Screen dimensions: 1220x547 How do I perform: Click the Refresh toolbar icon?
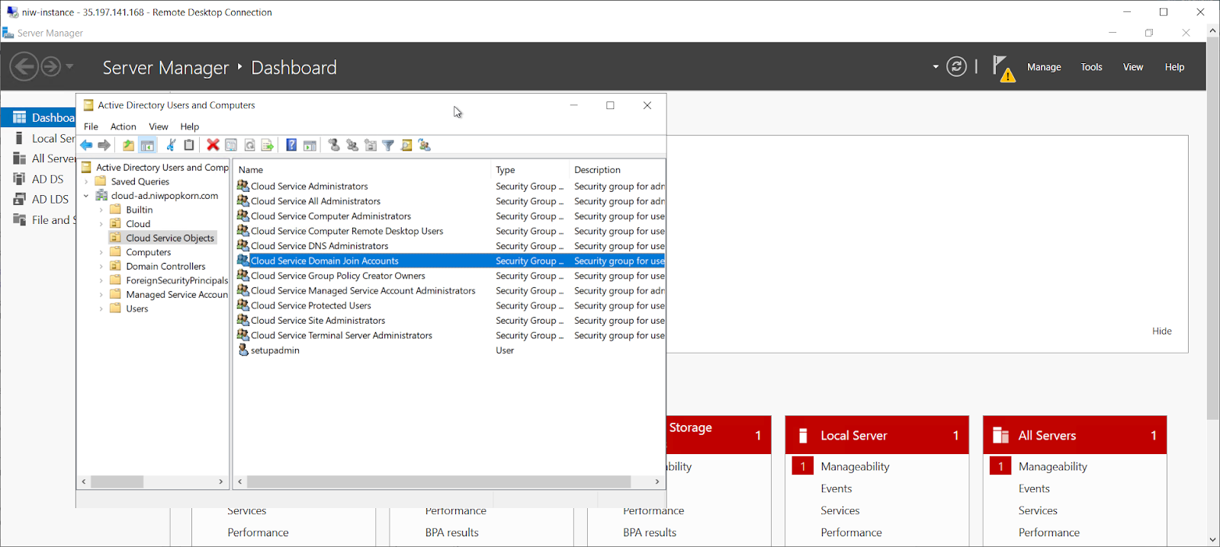[249, 145]
